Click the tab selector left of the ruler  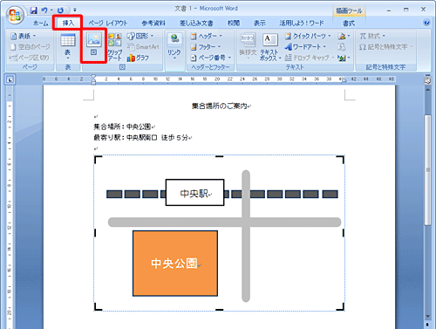pyautogui.click(x=10, y=79)
